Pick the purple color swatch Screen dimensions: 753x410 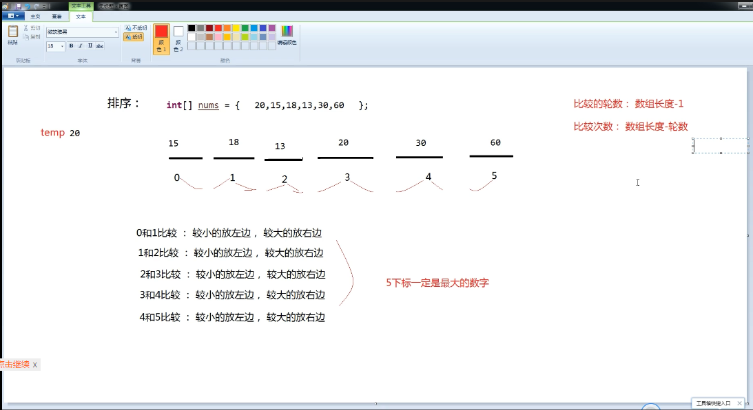[x=272, y=28]
